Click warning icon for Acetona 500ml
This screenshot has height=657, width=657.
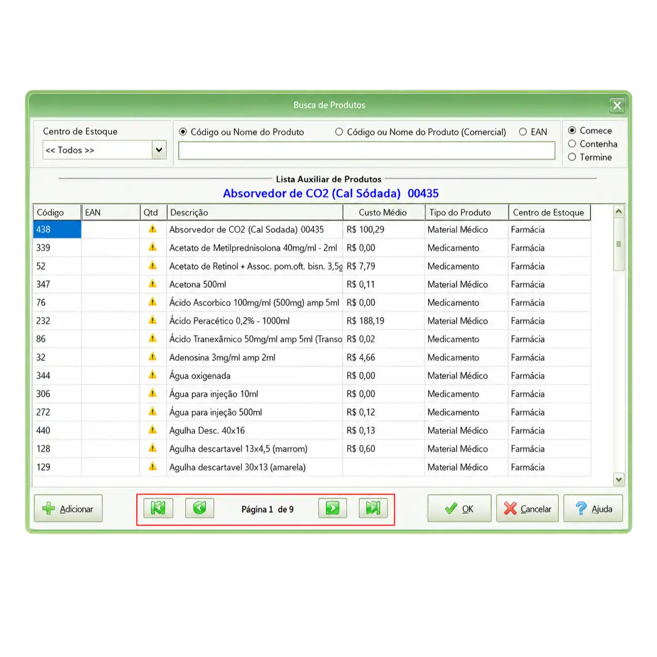tap(152, 284)
